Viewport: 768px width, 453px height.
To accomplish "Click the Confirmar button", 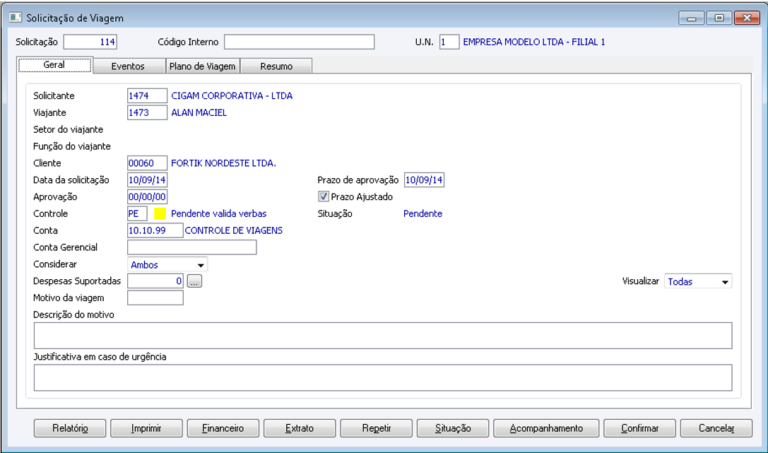I will pyautogui.click(x=639, y=428).
